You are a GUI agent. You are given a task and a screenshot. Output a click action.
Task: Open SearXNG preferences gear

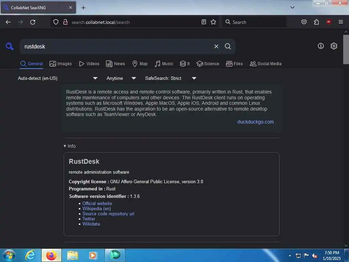[334, 46]
